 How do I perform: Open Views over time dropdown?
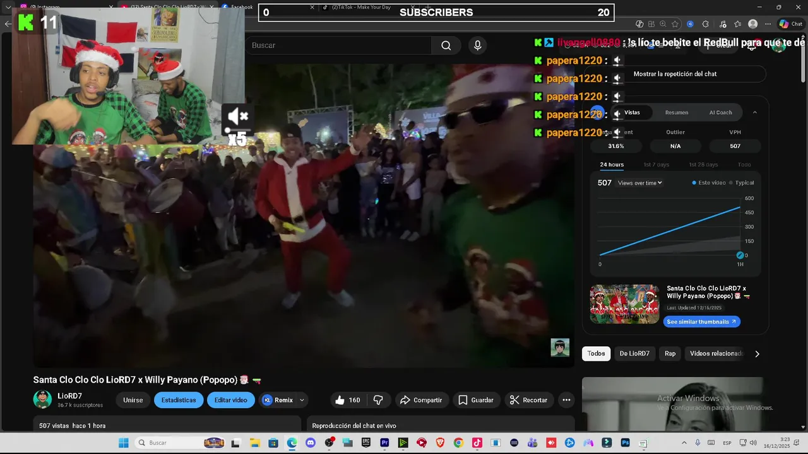(640, 183)
